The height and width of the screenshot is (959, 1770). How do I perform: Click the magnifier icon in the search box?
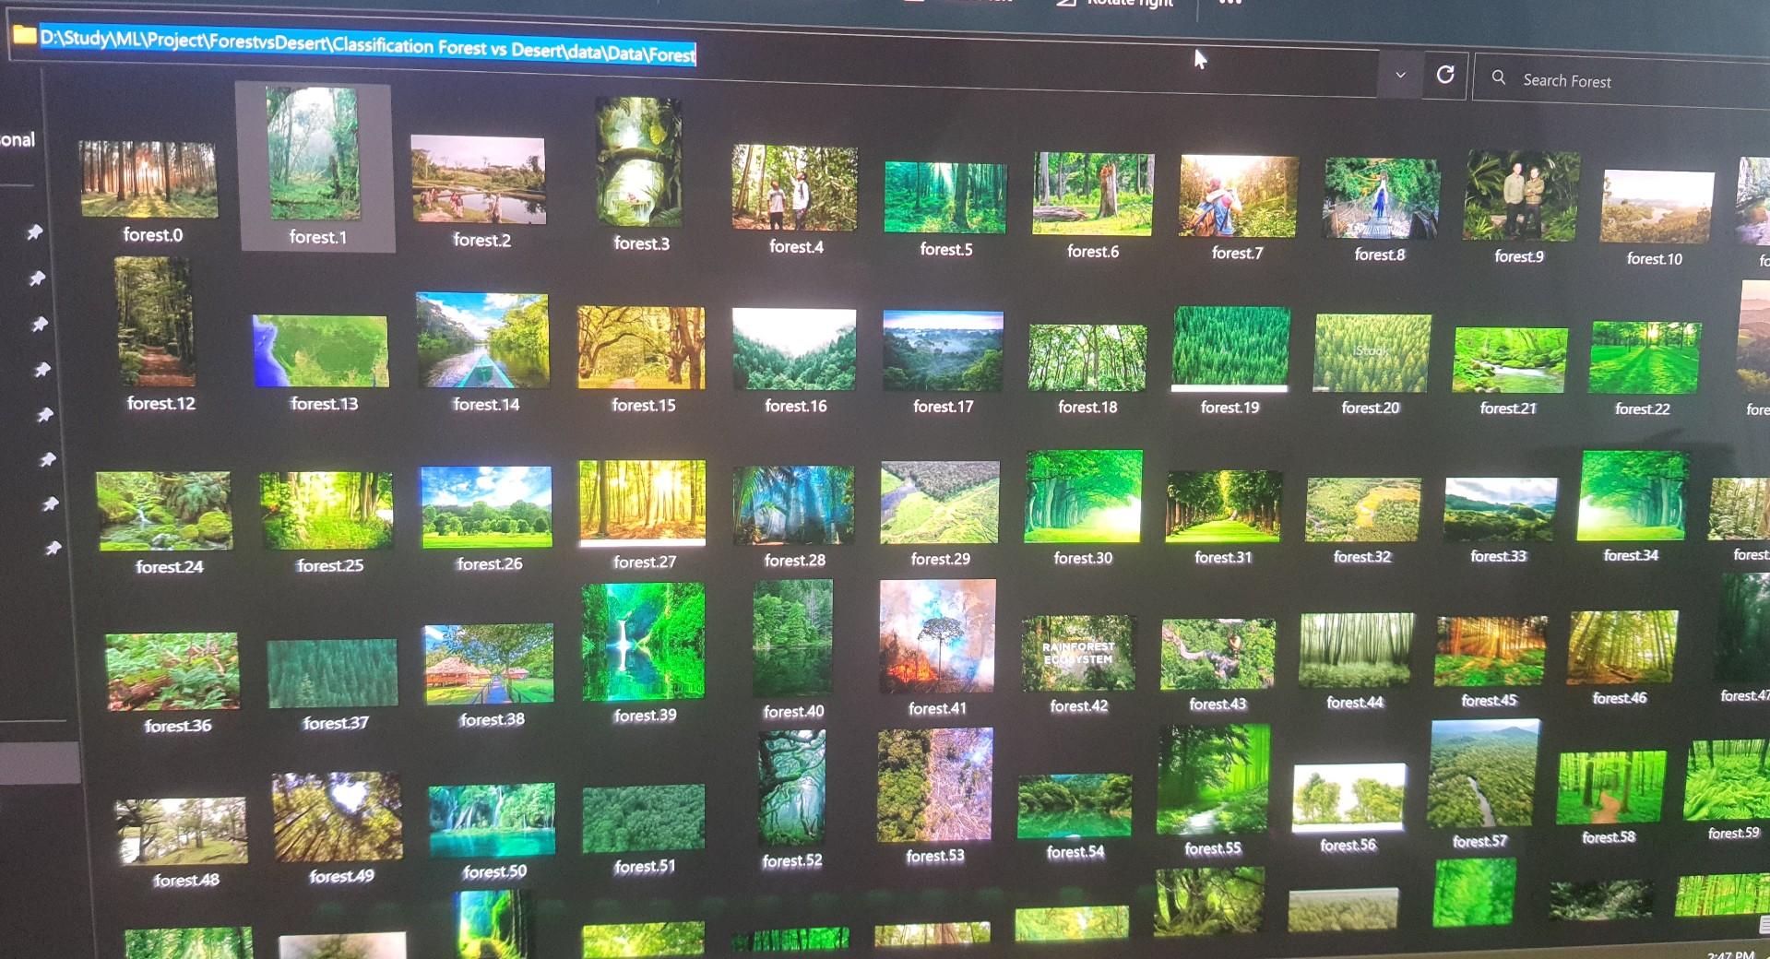point(1499,78)
